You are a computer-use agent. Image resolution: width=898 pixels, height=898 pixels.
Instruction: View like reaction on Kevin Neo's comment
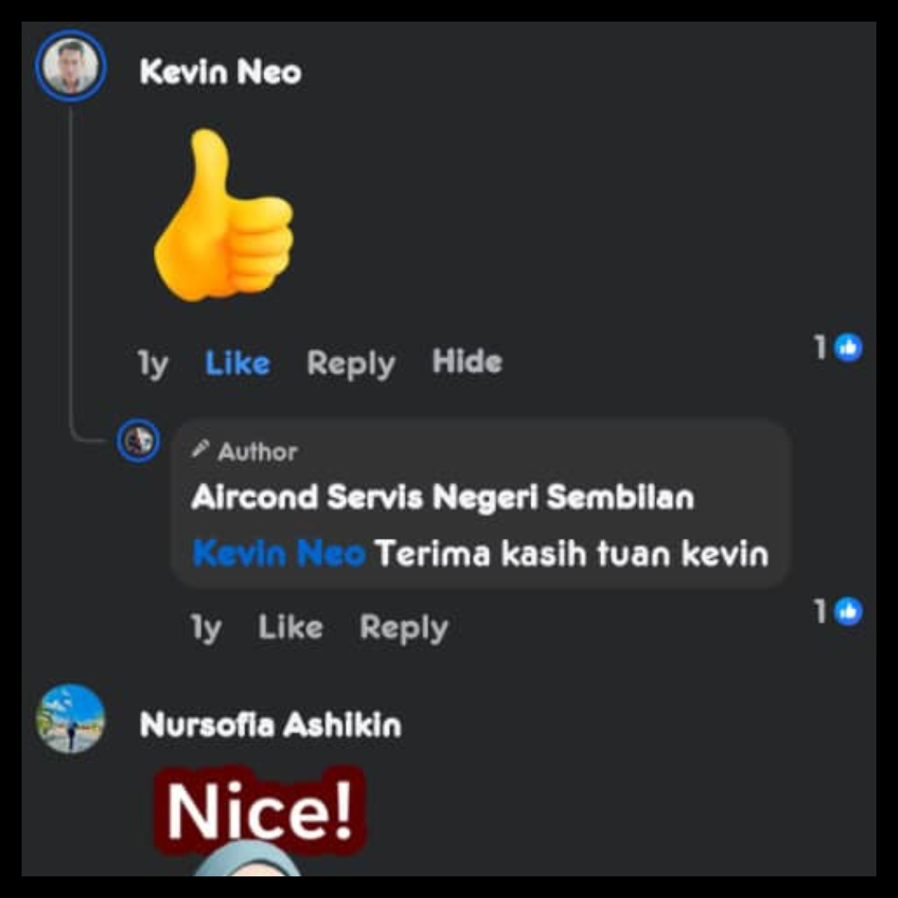click(x=848, y=348)
